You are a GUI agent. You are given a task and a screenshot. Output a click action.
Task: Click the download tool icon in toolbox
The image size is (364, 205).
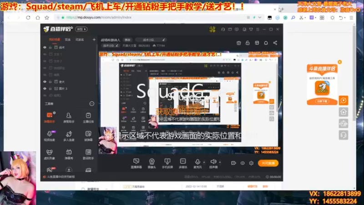(x=69, y=169)
